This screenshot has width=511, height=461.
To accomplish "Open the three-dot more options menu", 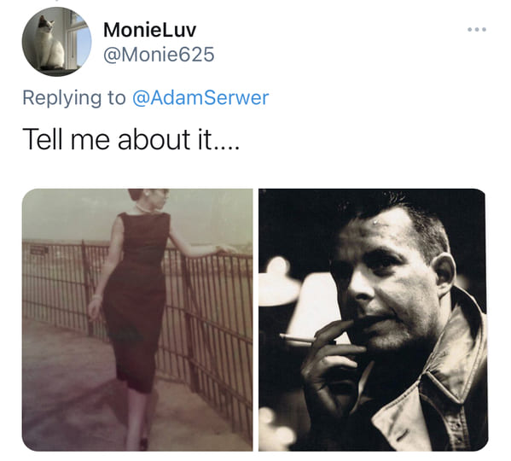I will [x=477, y=29].
